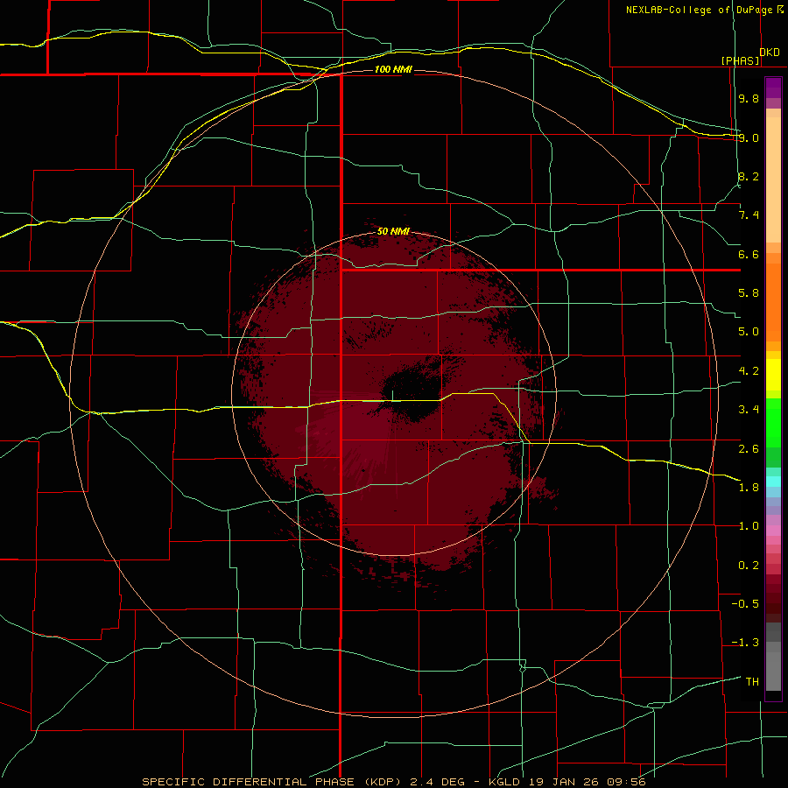Select the 9.0 value on color scale

(x=749, y=137)
